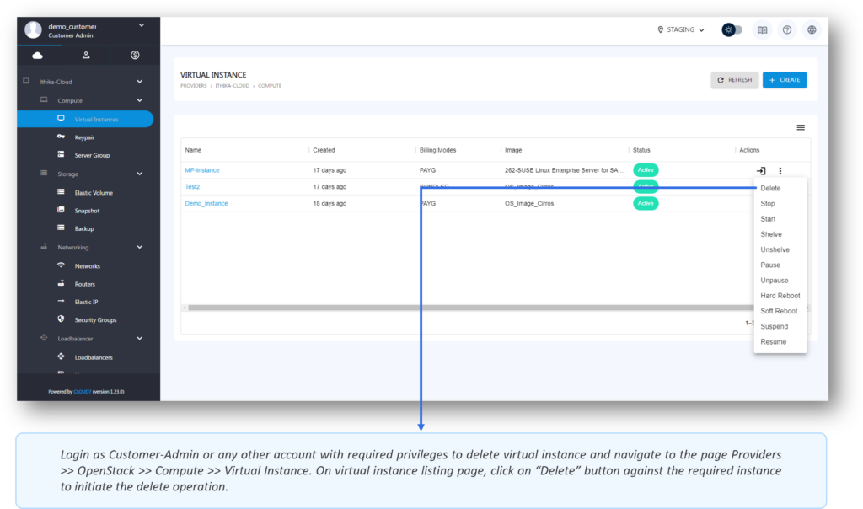The image size is (863, 509).
Task: Click the Routers icon
Action: (61, 283)
